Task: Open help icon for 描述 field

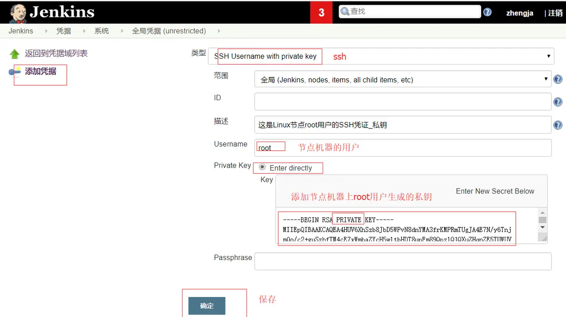Action: 558,125
